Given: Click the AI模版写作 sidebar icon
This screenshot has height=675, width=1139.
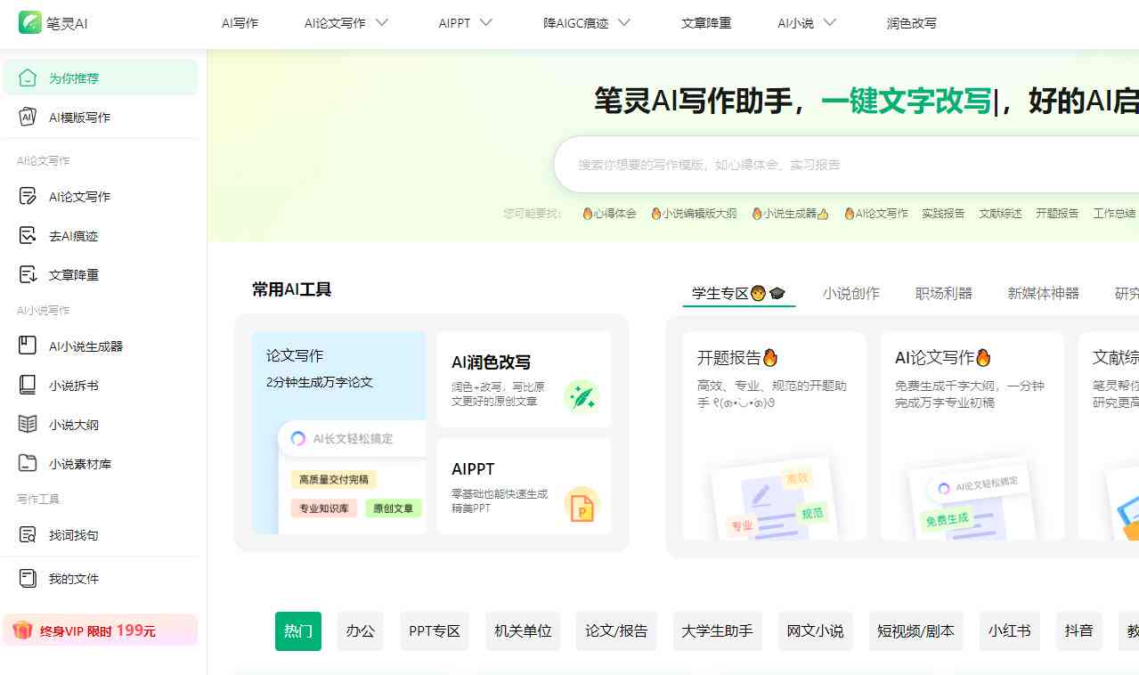Looking at the screenshot, I should 28,117.
